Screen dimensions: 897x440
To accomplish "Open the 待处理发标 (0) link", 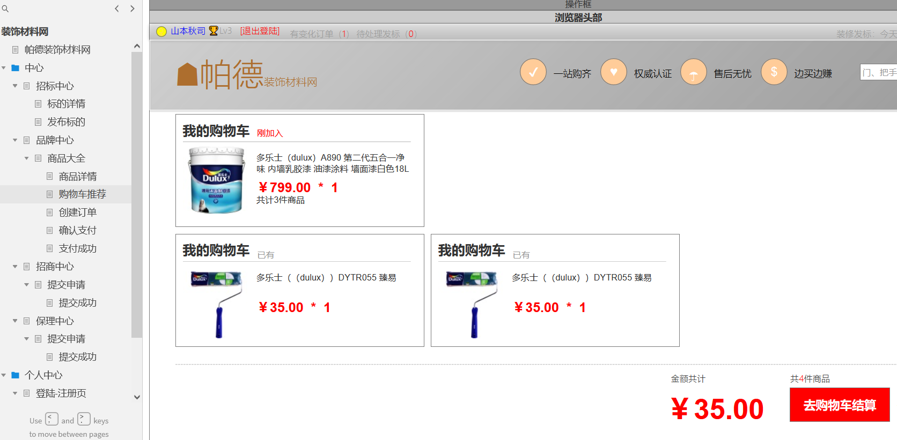I will [x=387, y=34].
